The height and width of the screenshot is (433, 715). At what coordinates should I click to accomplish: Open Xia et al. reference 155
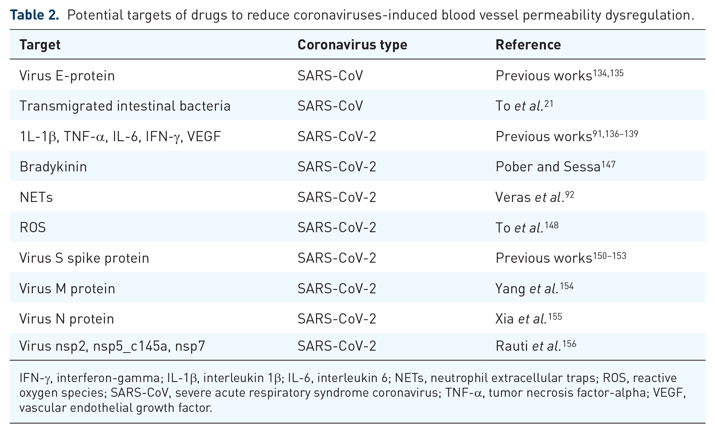pyautogui.click(x=555, y=316)
